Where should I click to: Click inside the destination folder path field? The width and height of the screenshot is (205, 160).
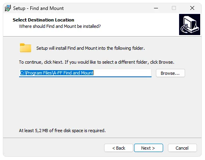(85, 73)
